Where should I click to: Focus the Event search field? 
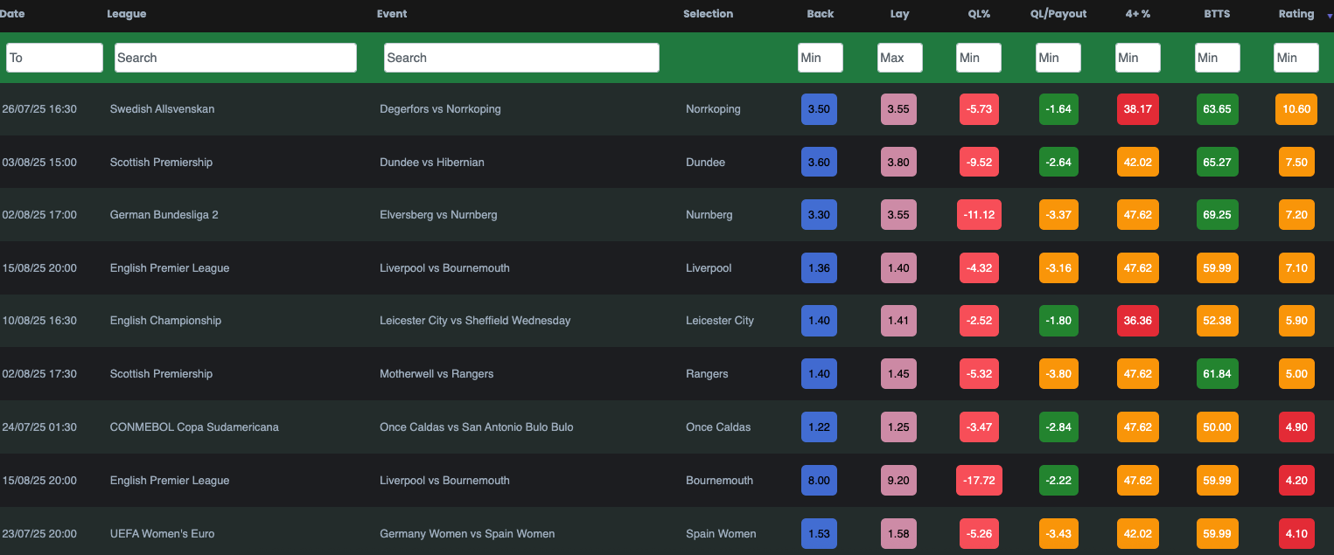pos(521,58)
